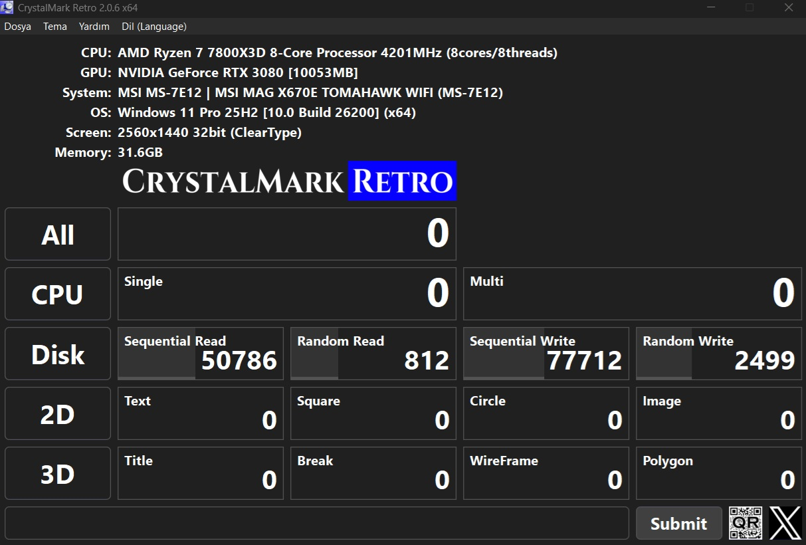Open the Tema menu
The height and width of the screenshot is (545, 806).
55,27
